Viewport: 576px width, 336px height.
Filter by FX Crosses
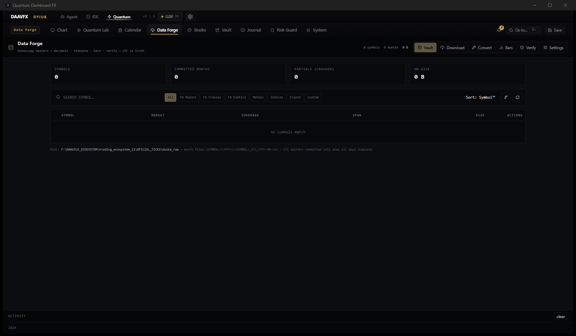[212, 97]
